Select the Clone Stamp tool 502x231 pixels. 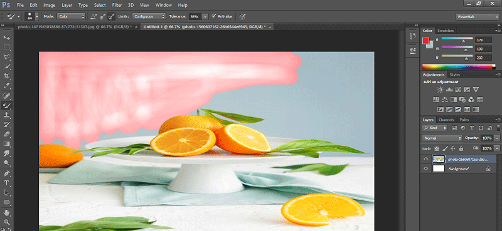point(6,115)
